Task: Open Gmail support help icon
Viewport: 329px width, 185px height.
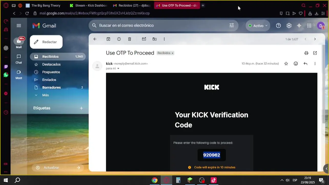Action: click(278, 25)
